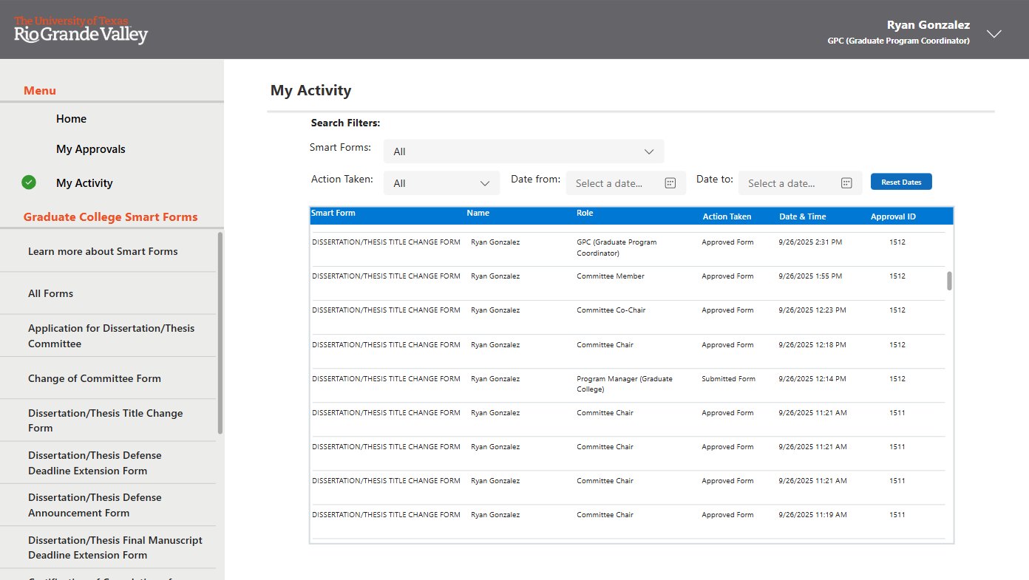Image resolution: width=1029 pixels, height=580 pixels.
Task: Open the Smart Forms filter dropdown
Action: (523, 151)
